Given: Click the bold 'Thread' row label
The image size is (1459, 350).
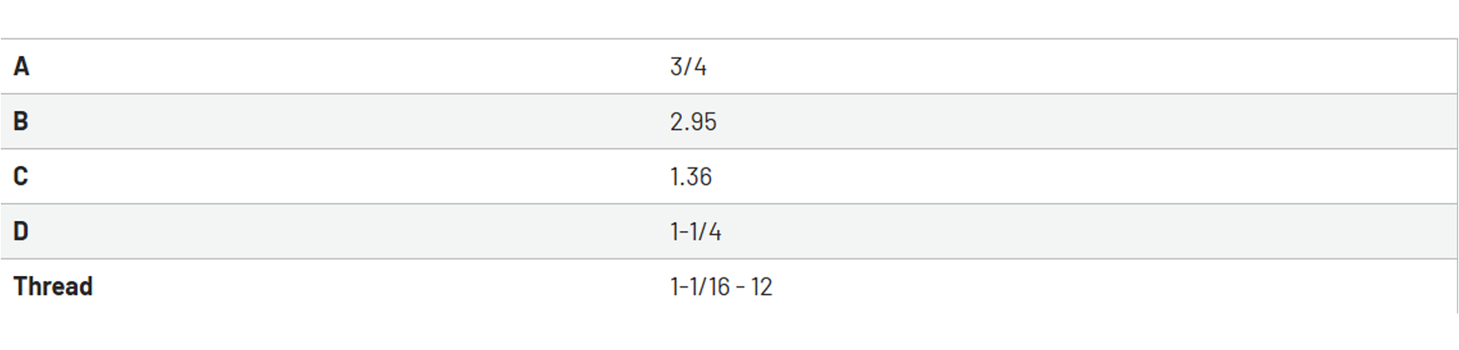Looking at the screenshot, I should point(53,286).
